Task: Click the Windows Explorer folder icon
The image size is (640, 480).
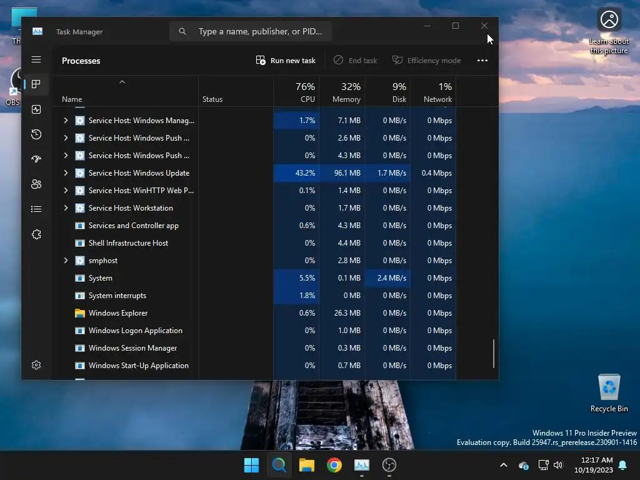Action: [x=80, y=313]
